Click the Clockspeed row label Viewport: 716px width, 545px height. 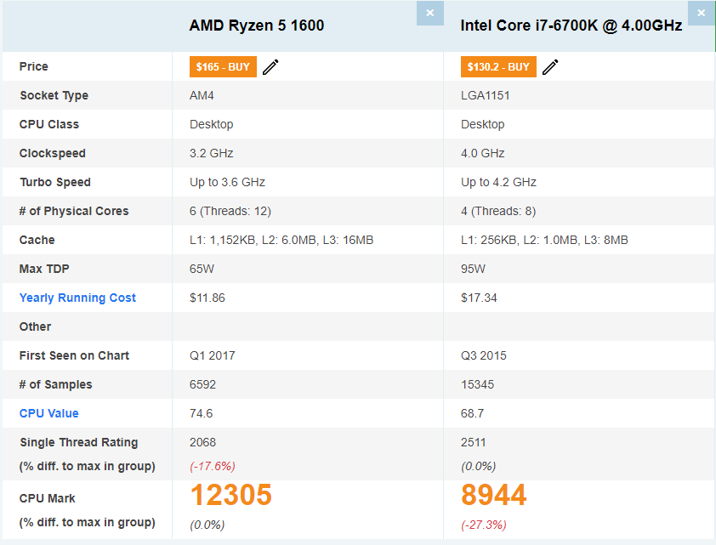[52, 153]
